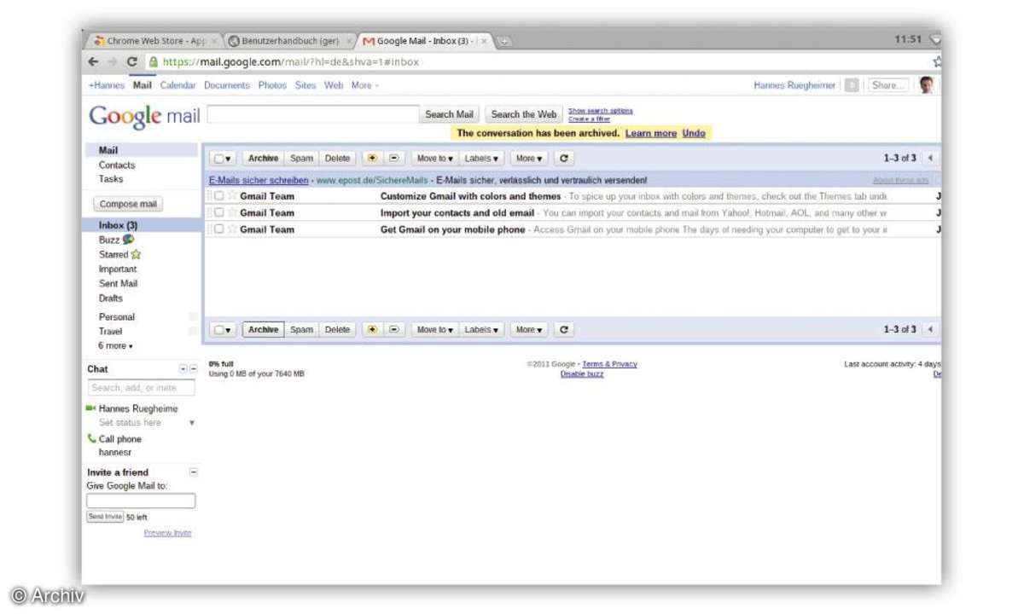Click the profile photo at top right
Screen dimensions: 1024x614
927,85
